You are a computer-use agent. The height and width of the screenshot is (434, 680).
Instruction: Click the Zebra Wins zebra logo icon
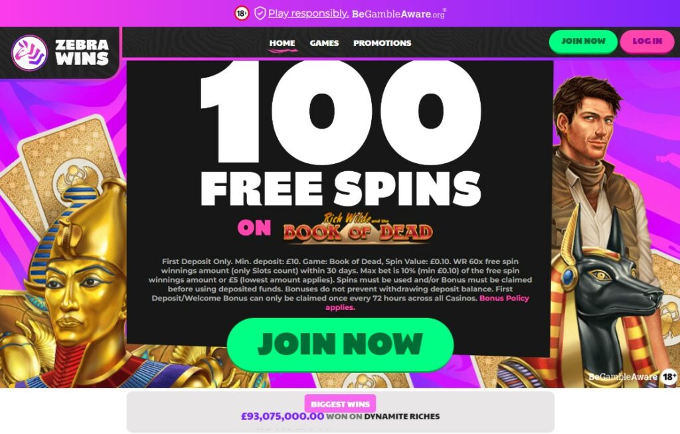29,53
